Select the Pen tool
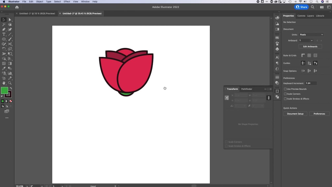 point(4,29)
